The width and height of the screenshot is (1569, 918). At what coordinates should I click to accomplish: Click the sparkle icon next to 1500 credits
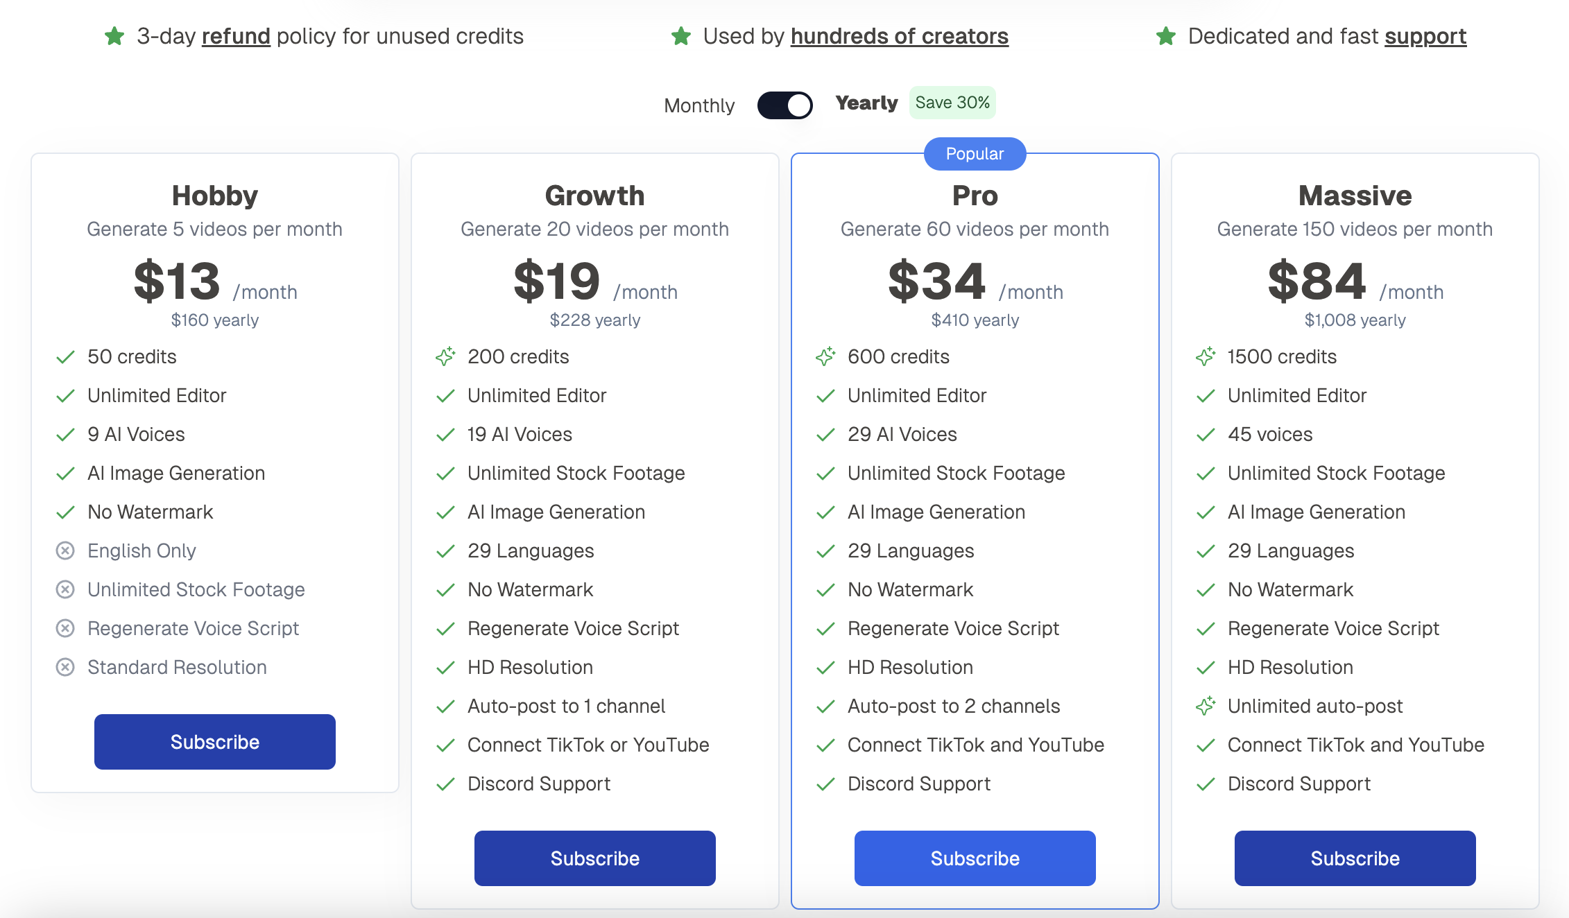point(1206,356)
